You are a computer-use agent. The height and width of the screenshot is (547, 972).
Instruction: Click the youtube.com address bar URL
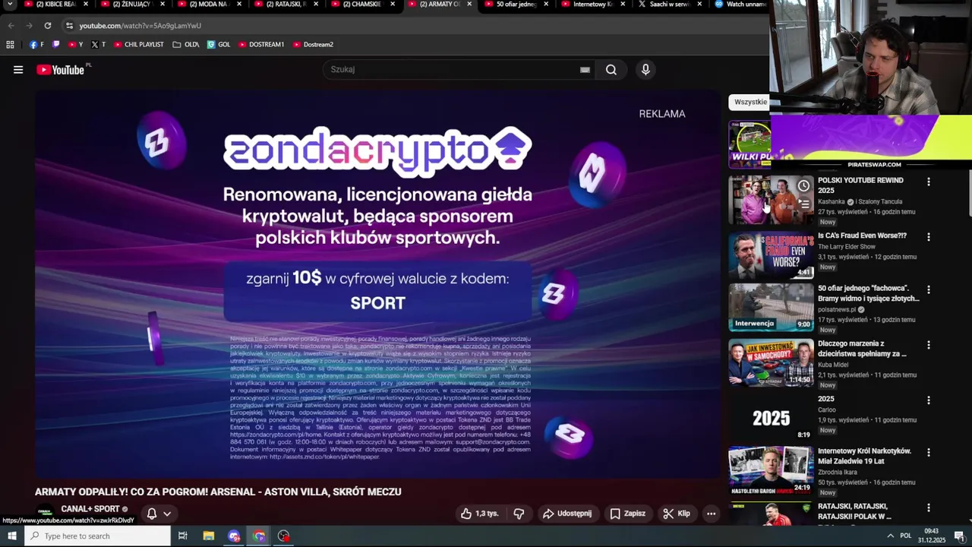(x=140, y=26)
